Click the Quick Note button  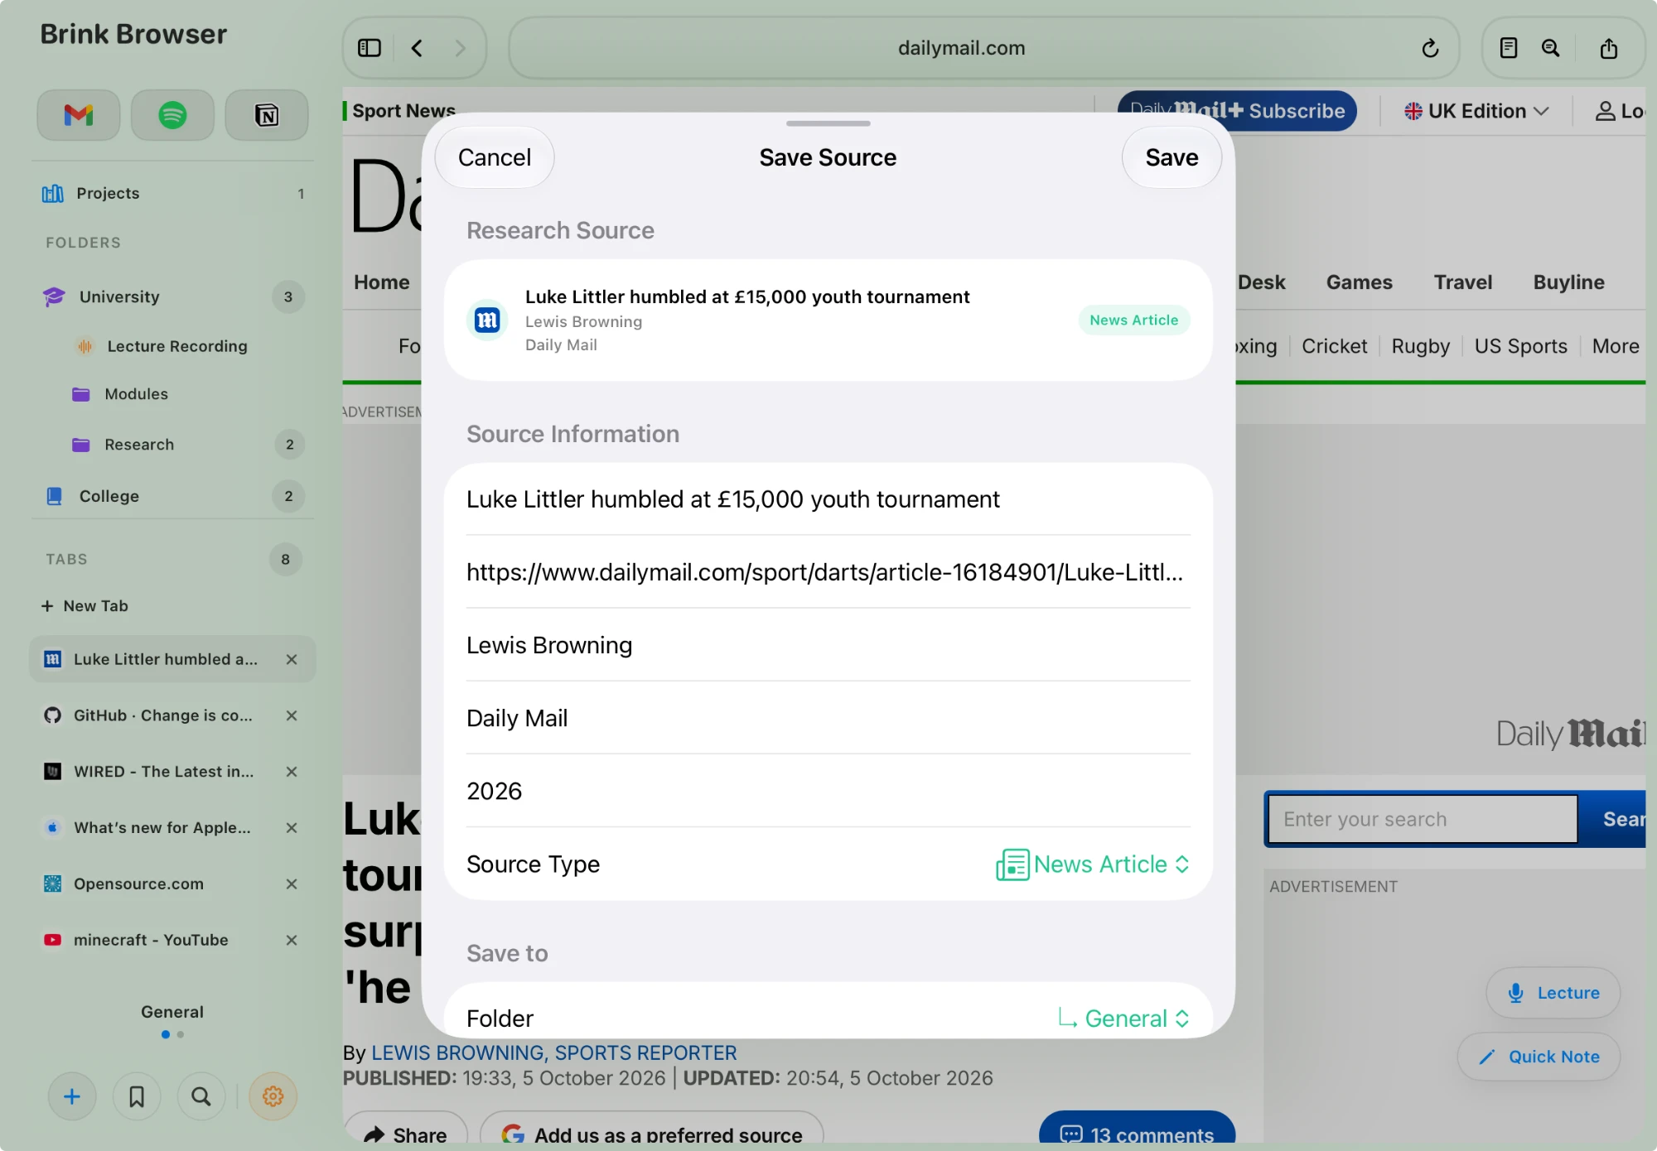(x=1539, y=1057)
